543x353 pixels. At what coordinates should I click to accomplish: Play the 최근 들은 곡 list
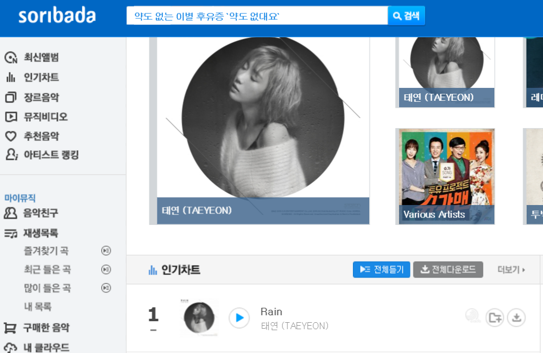coord(106,269)
